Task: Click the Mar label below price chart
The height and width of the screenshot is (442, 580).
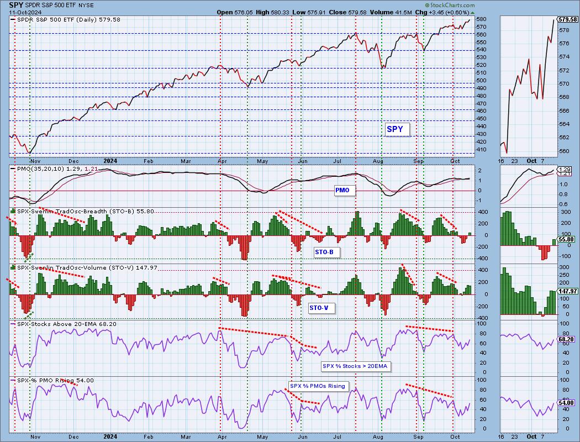Action: 186,161
